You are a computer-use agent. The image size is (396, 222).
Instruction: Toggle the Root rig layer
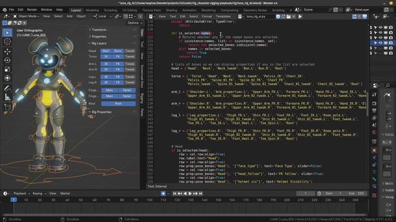click(118, 104)
